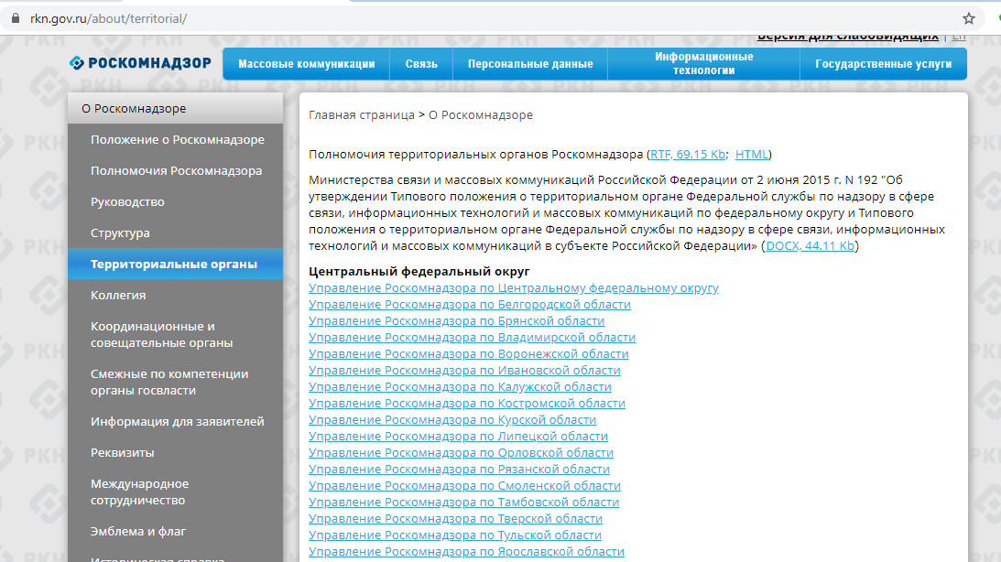The height and width of the screenshot is (562, 1001).
Task: Select Территориальные органы sidebar item
Action: (176, 265)
